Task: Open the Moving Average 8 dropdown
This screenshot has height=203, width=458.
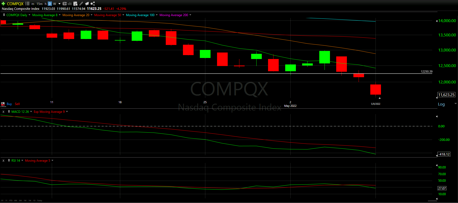Action: tap(60, 15)
